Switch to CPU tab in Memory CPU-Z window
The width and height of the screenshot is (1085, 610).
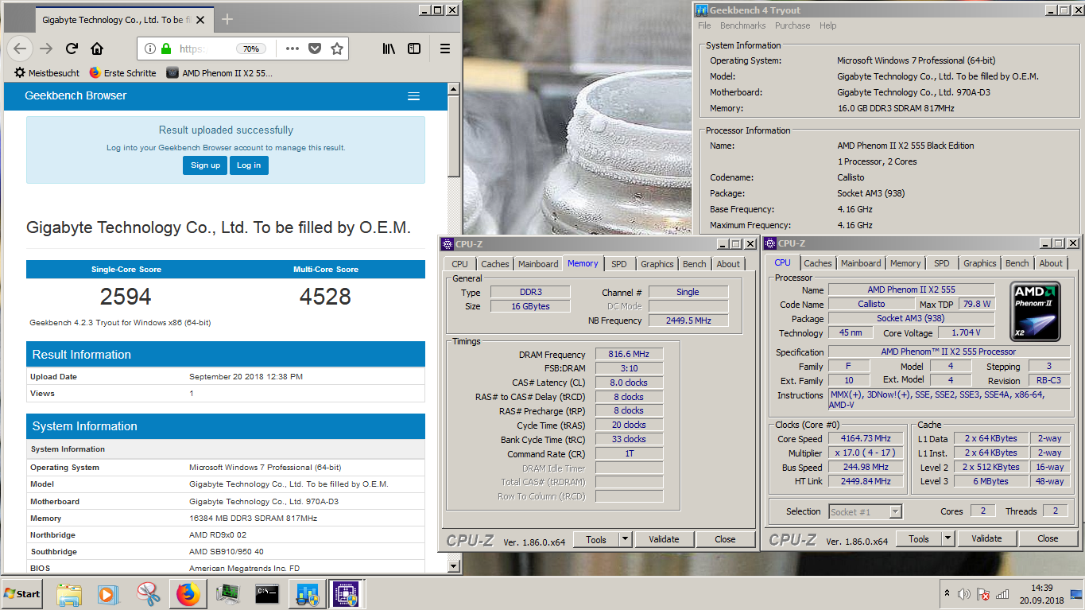point(459,264)
